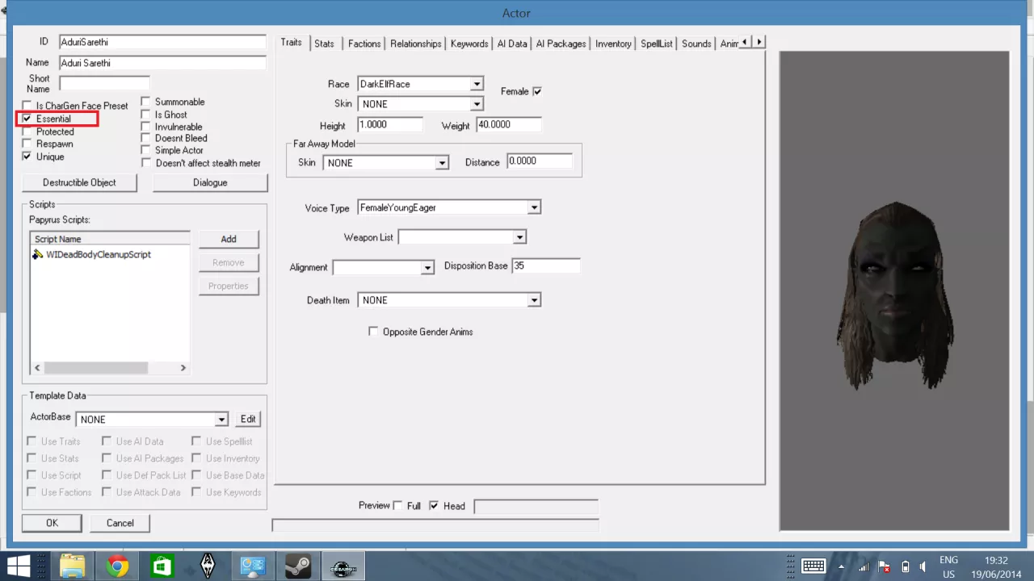Toggle the Simple Actor checkbox
Image resolution: width=1034 pixels, height=581 pixels.
point(146,150)
